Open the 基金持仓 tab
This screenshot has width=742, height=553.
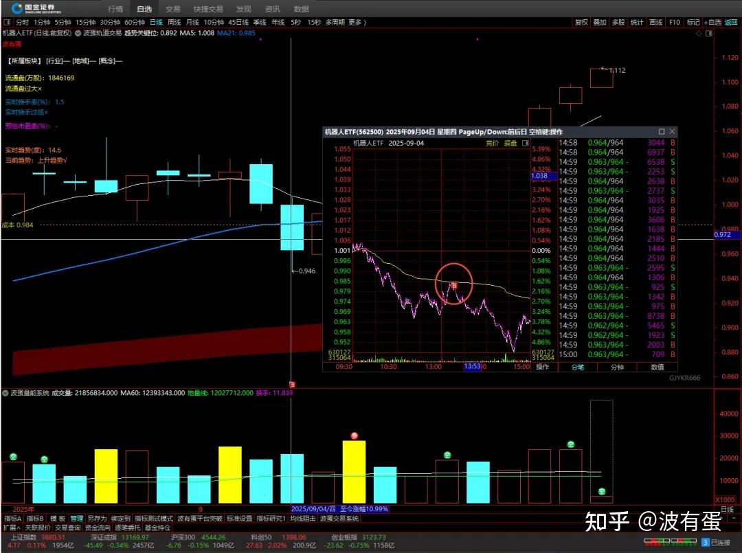[157, 528]
